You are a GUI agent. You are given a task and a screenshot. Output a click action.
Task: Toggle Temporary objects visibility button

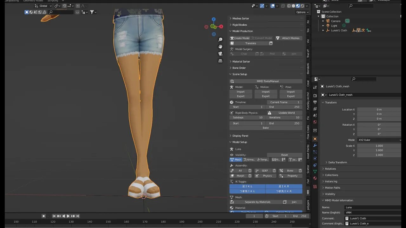[x=263, y=160]
